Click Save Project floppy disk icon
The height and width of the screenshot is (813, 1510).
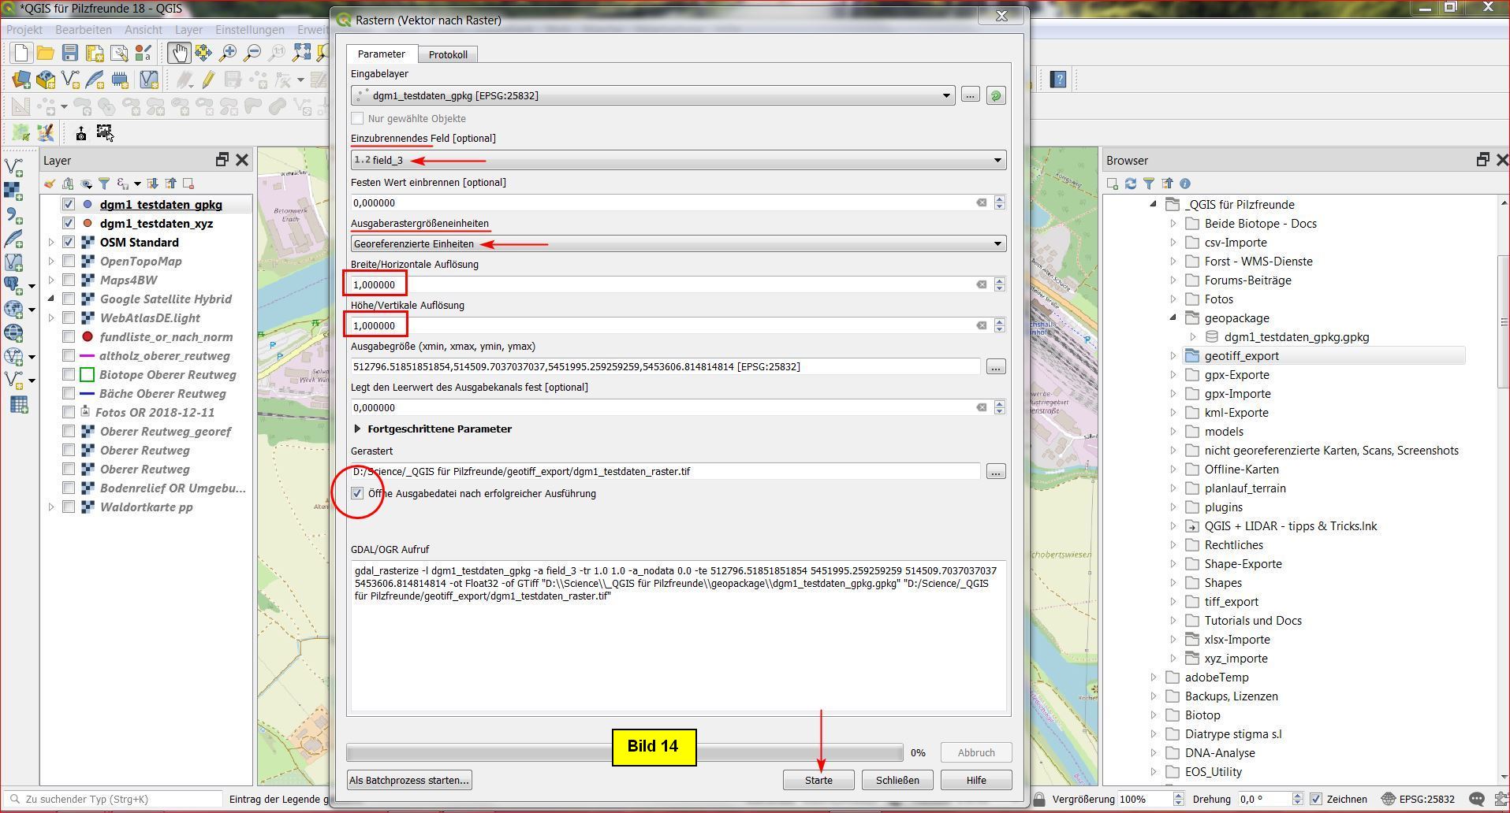[x=70, y=53]
